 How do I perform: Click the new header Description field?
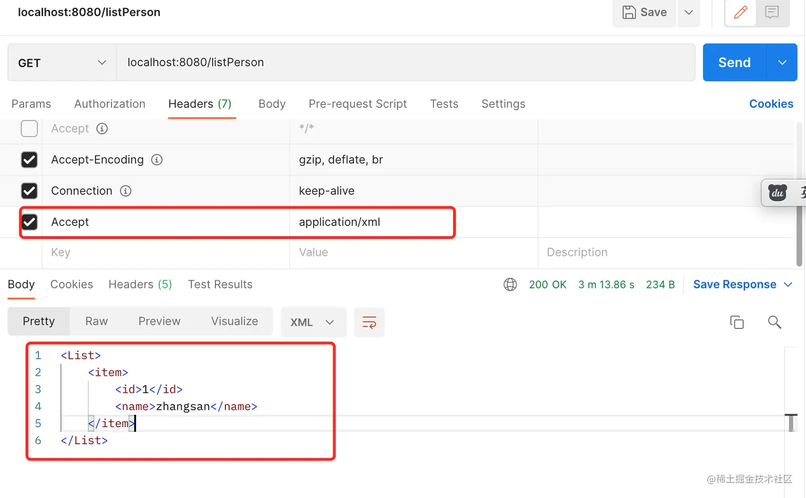[x=666, y=252]
